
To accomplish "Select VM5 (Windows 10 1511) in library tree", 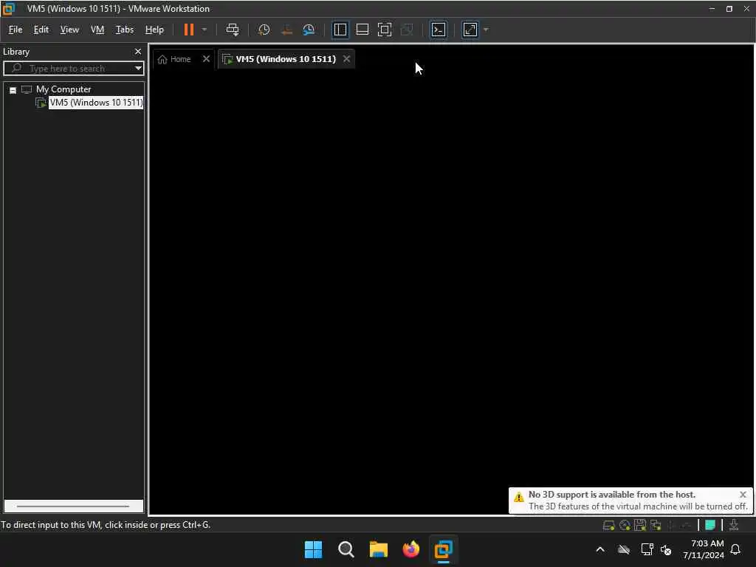I will point(96,103).
